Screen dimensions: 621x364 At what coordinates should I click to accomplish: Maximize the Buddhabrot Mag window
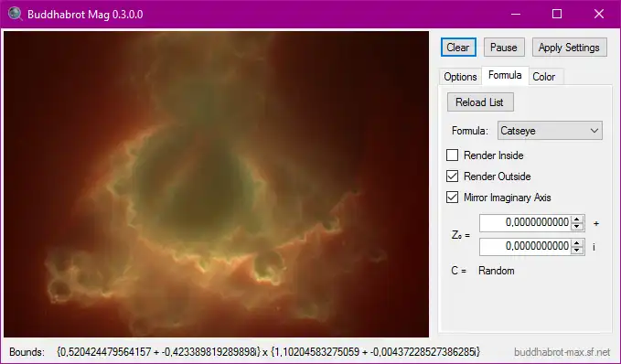tap(557, 14)
